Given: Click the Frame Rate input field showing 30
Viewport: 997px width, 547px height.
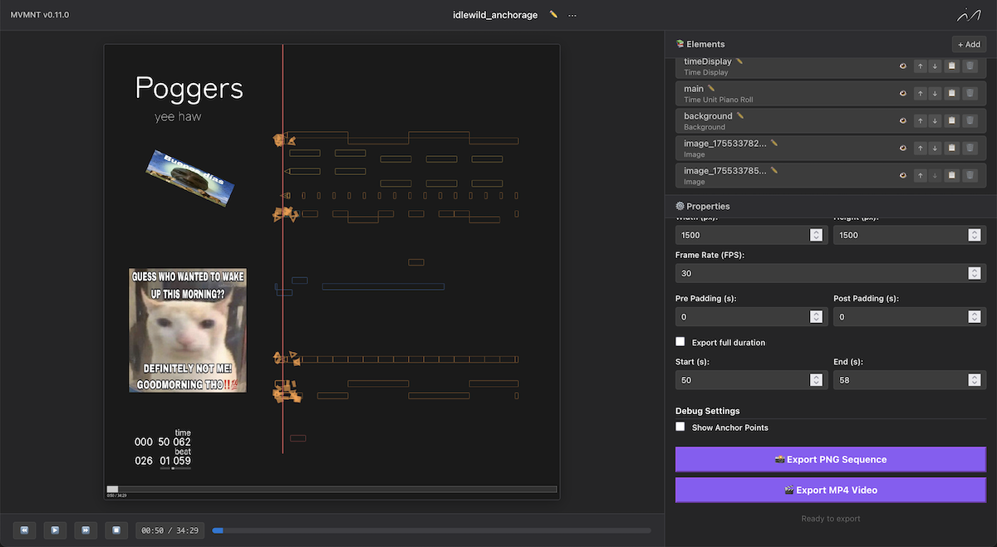Looking at the screenshot, I should pos(831,273).
